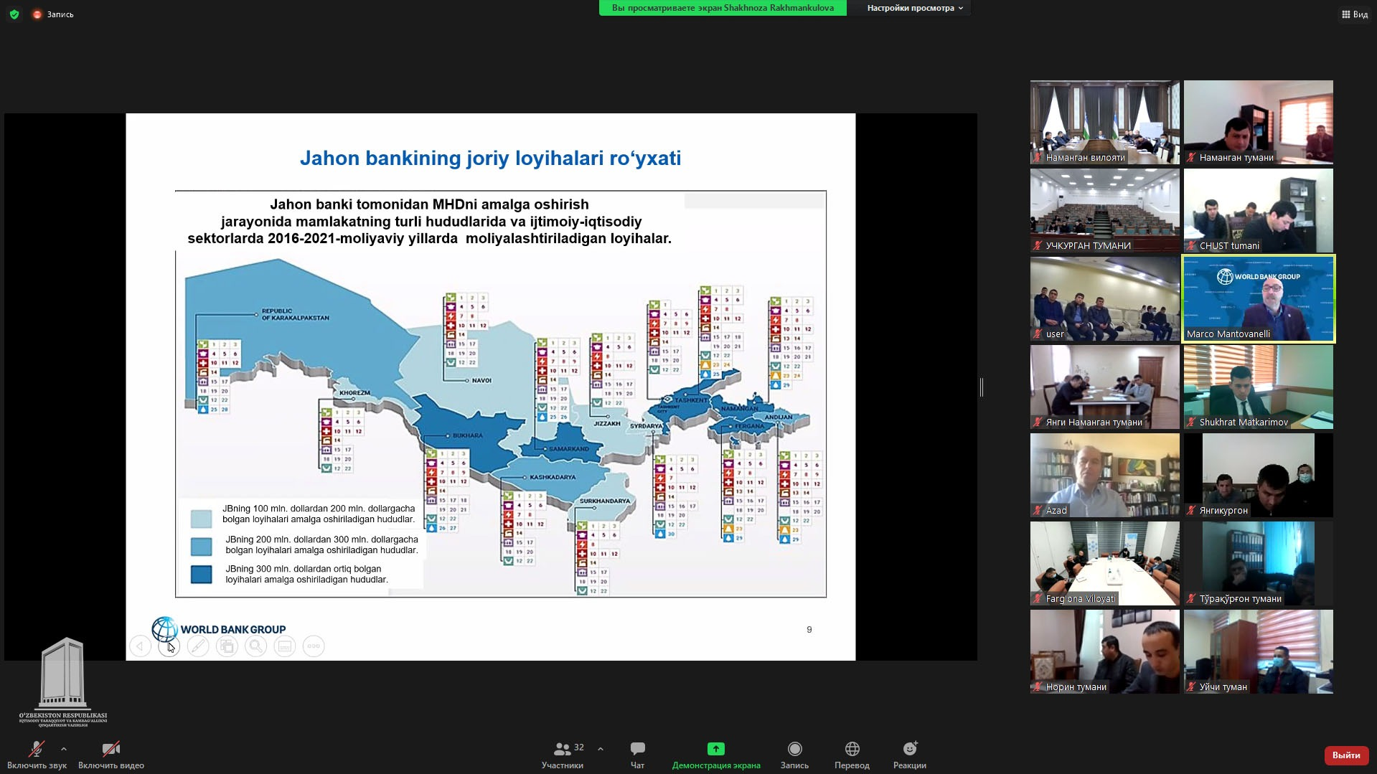This screenshot has width=1377, height=774.
Task: Click the red recording indicator "Запись"
Action: point(53,14)
